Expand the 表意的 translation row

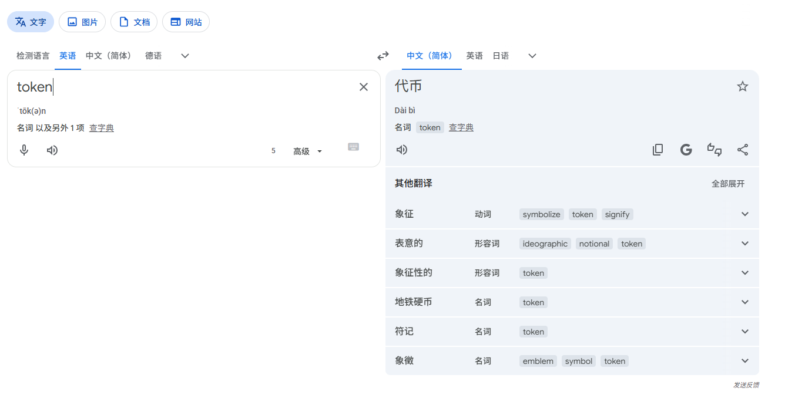tap(745, 244)
